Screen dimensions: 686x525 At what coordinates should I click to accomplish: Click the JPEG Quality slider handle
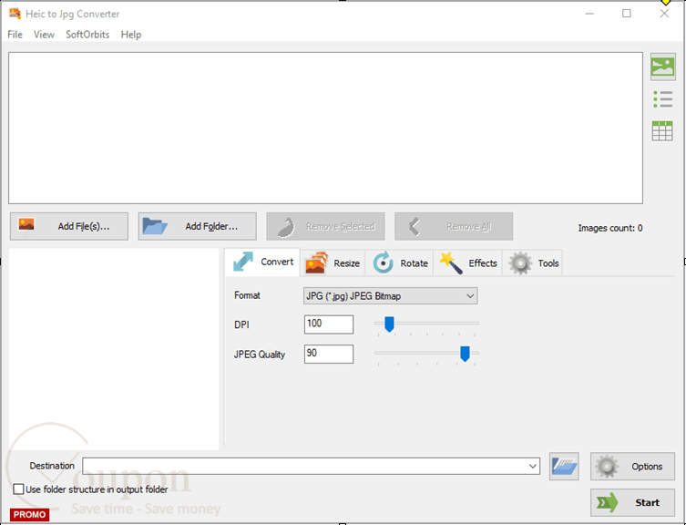pos(465,354)
